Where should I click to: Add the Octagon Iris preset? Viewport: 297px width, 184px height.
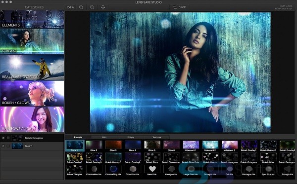pyautogui.click(x=210, y=170)
